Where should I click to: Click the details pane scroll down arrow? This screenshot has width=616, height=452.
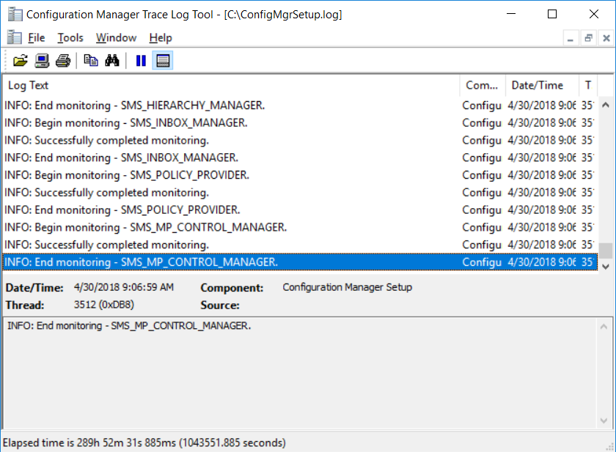tap(604, 420)
